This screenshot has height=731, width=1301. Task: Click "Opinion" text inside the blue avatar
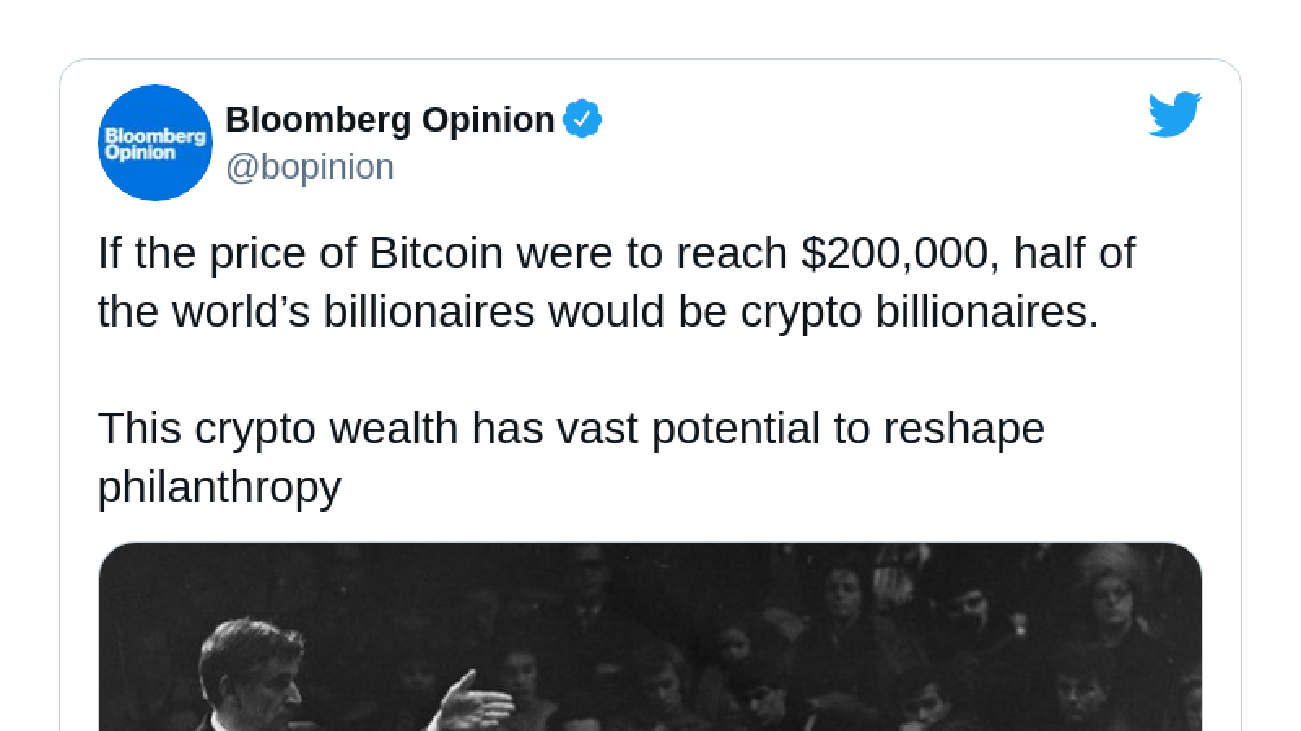coord(140,153)
